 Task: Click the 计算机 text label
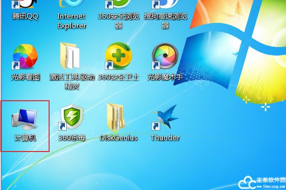[x=25, y=138]
